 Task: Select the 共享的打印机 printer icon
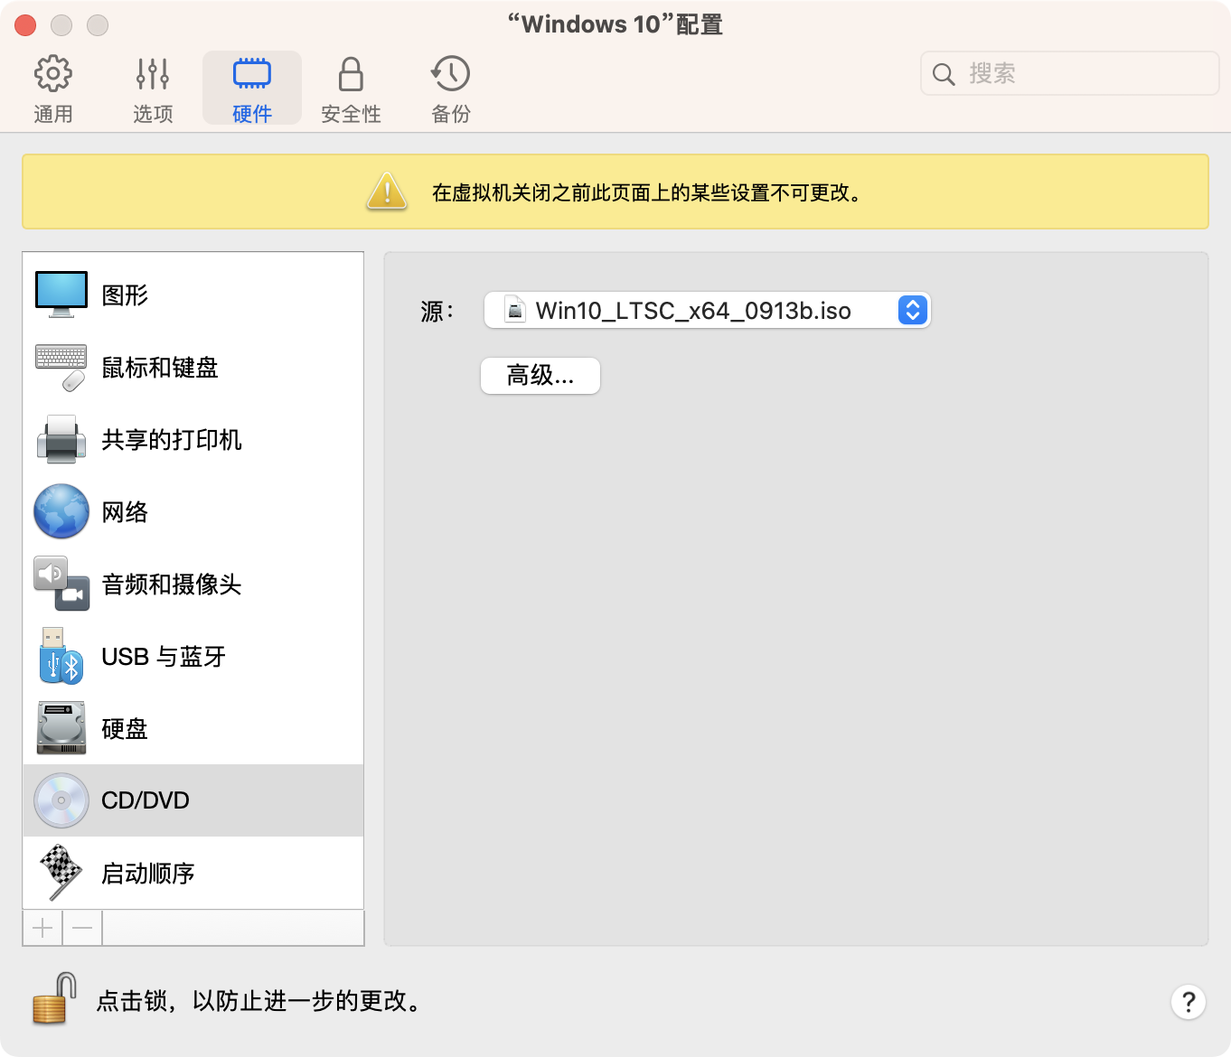coord(61,439)
